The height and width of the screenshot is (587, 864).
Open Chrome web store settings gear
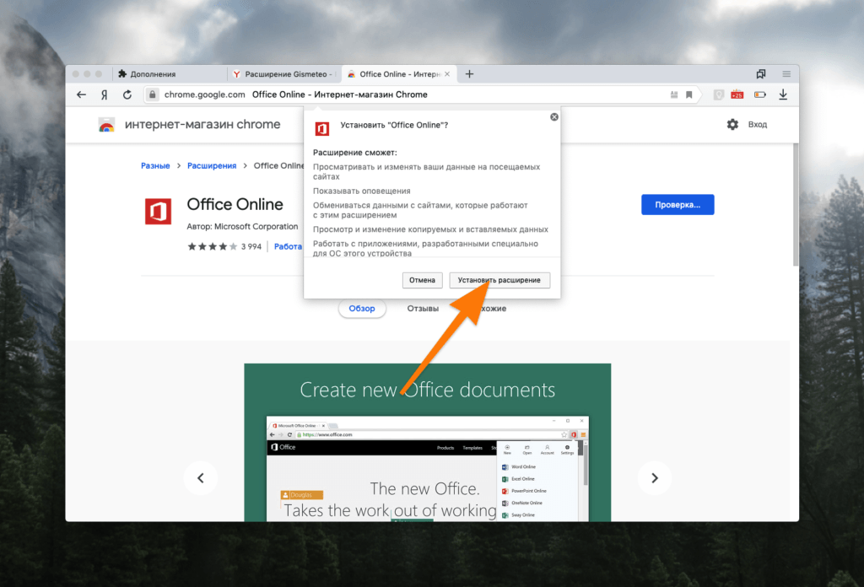(x=732, y=125)
